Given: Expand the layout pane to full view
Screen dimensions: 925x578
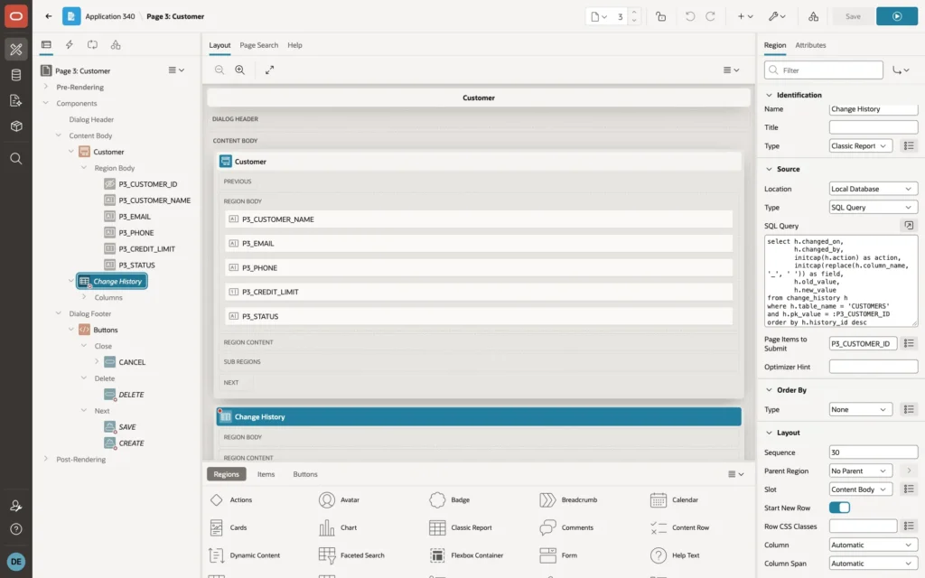Looking at the screenshot, I should coord(269,70).
